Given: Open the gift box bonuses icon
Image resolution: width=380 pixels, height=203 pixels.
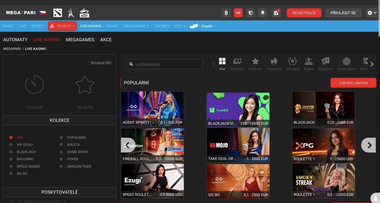Looking at the screenshot, I should pyautogui.click(x=276, y=13).
